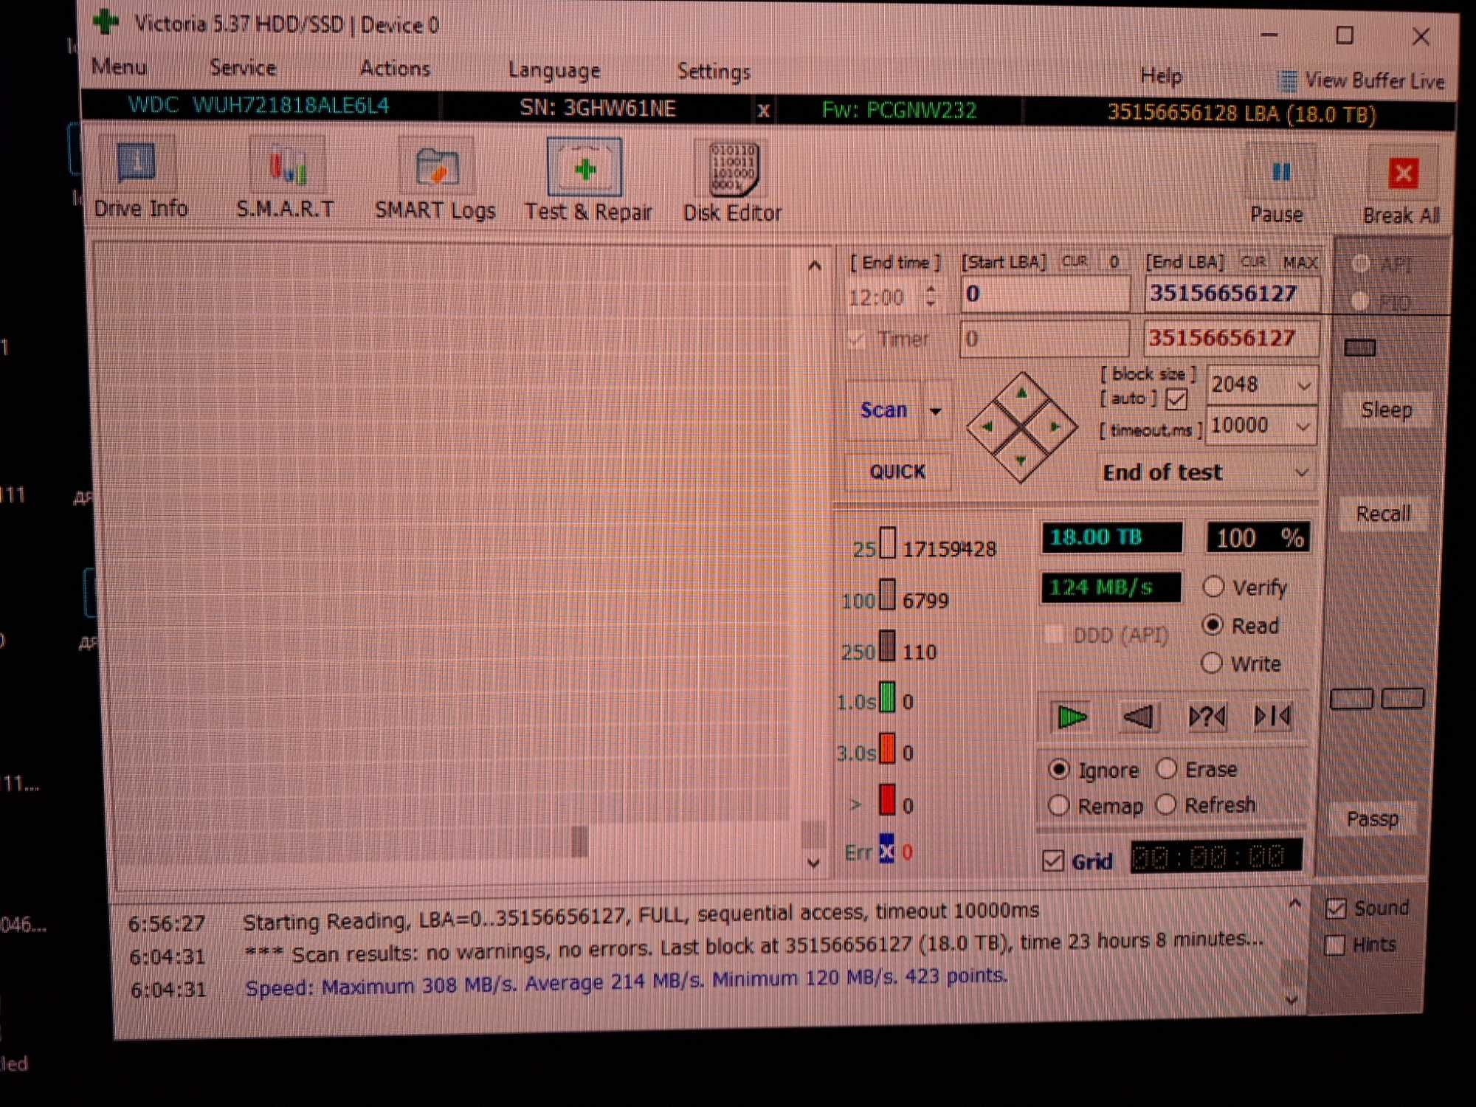Click the x next to serial number

764,111
